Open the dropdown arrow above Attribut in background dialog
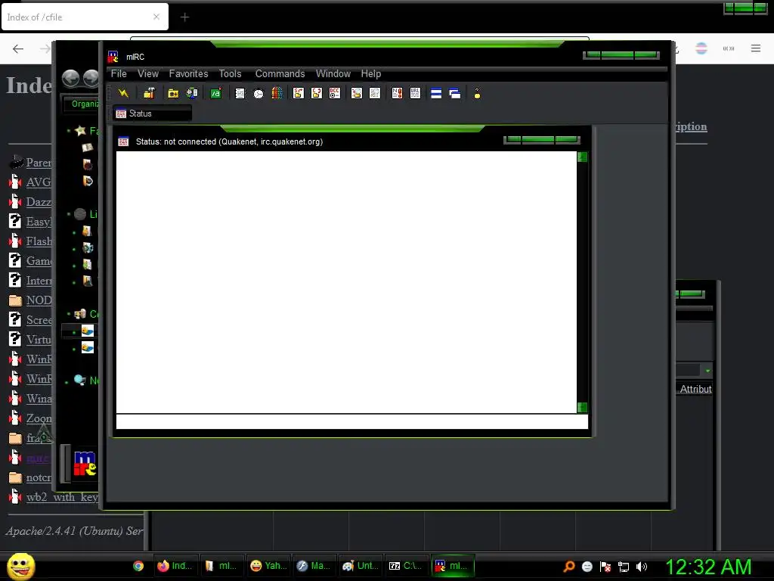 tap(707, 371)
